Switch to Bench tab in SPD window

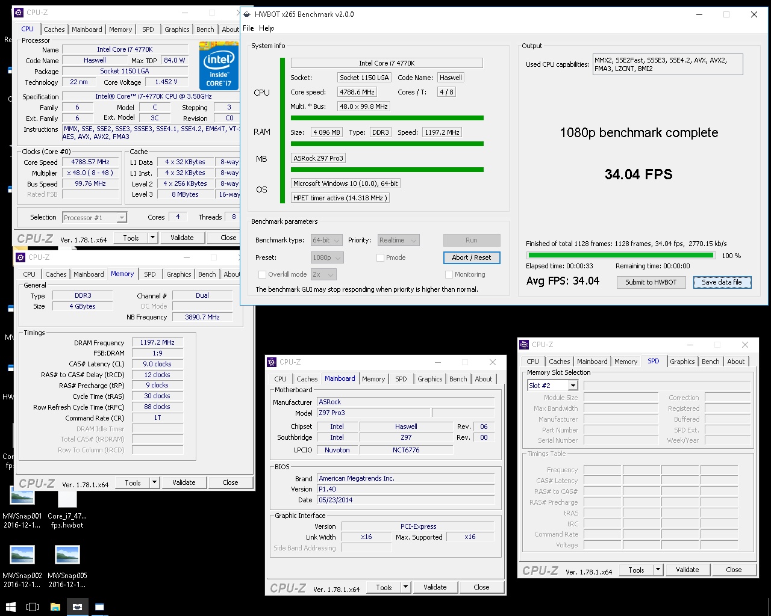click(x=711, y=362)
